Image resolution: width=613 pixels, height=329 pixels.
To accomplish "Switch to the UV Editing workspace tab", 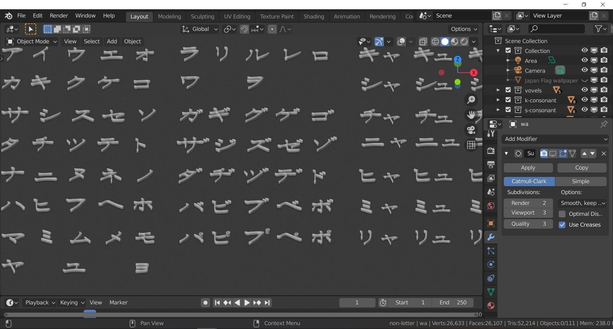I will coord(237,16).
